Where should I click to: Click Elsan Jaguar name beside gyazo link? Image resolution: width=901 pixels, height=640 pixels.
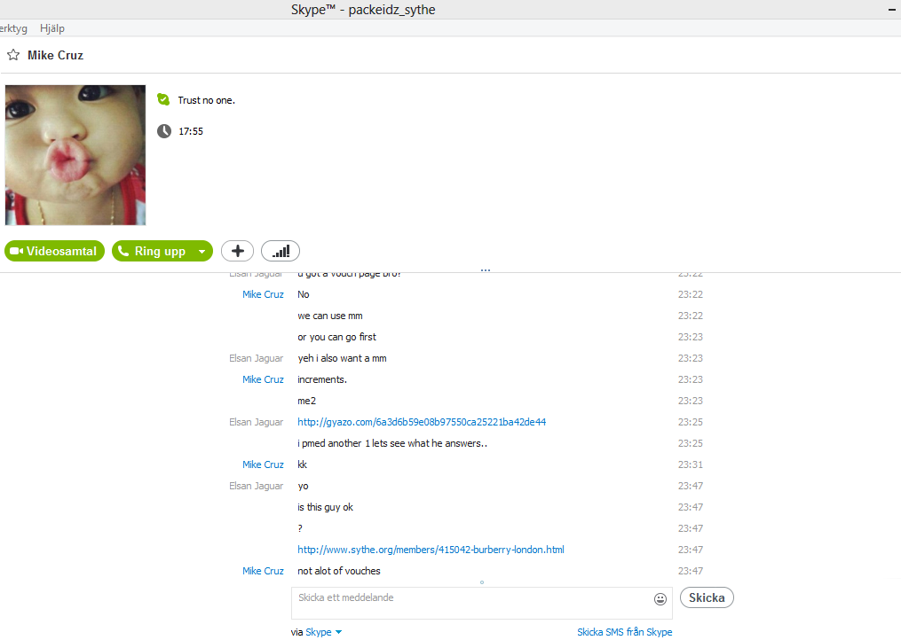257,422
